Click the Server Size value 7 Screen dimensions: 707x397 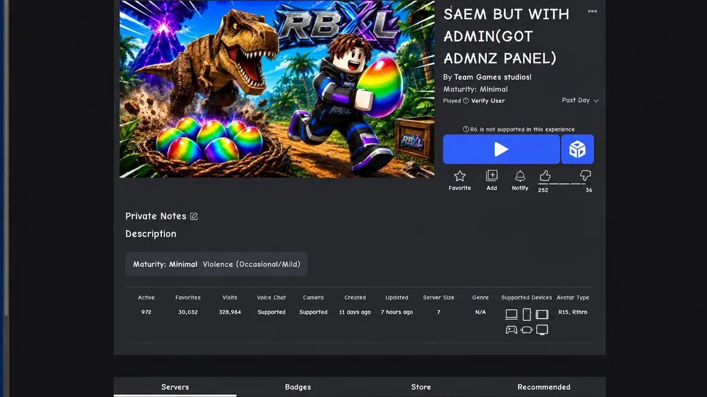pos(439,312)
